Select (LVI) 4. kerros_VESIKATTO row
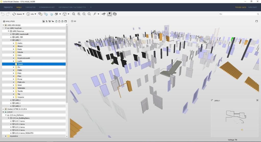This screenshot has height=142, width=261. pyautogui.click(x=34, y=133)
